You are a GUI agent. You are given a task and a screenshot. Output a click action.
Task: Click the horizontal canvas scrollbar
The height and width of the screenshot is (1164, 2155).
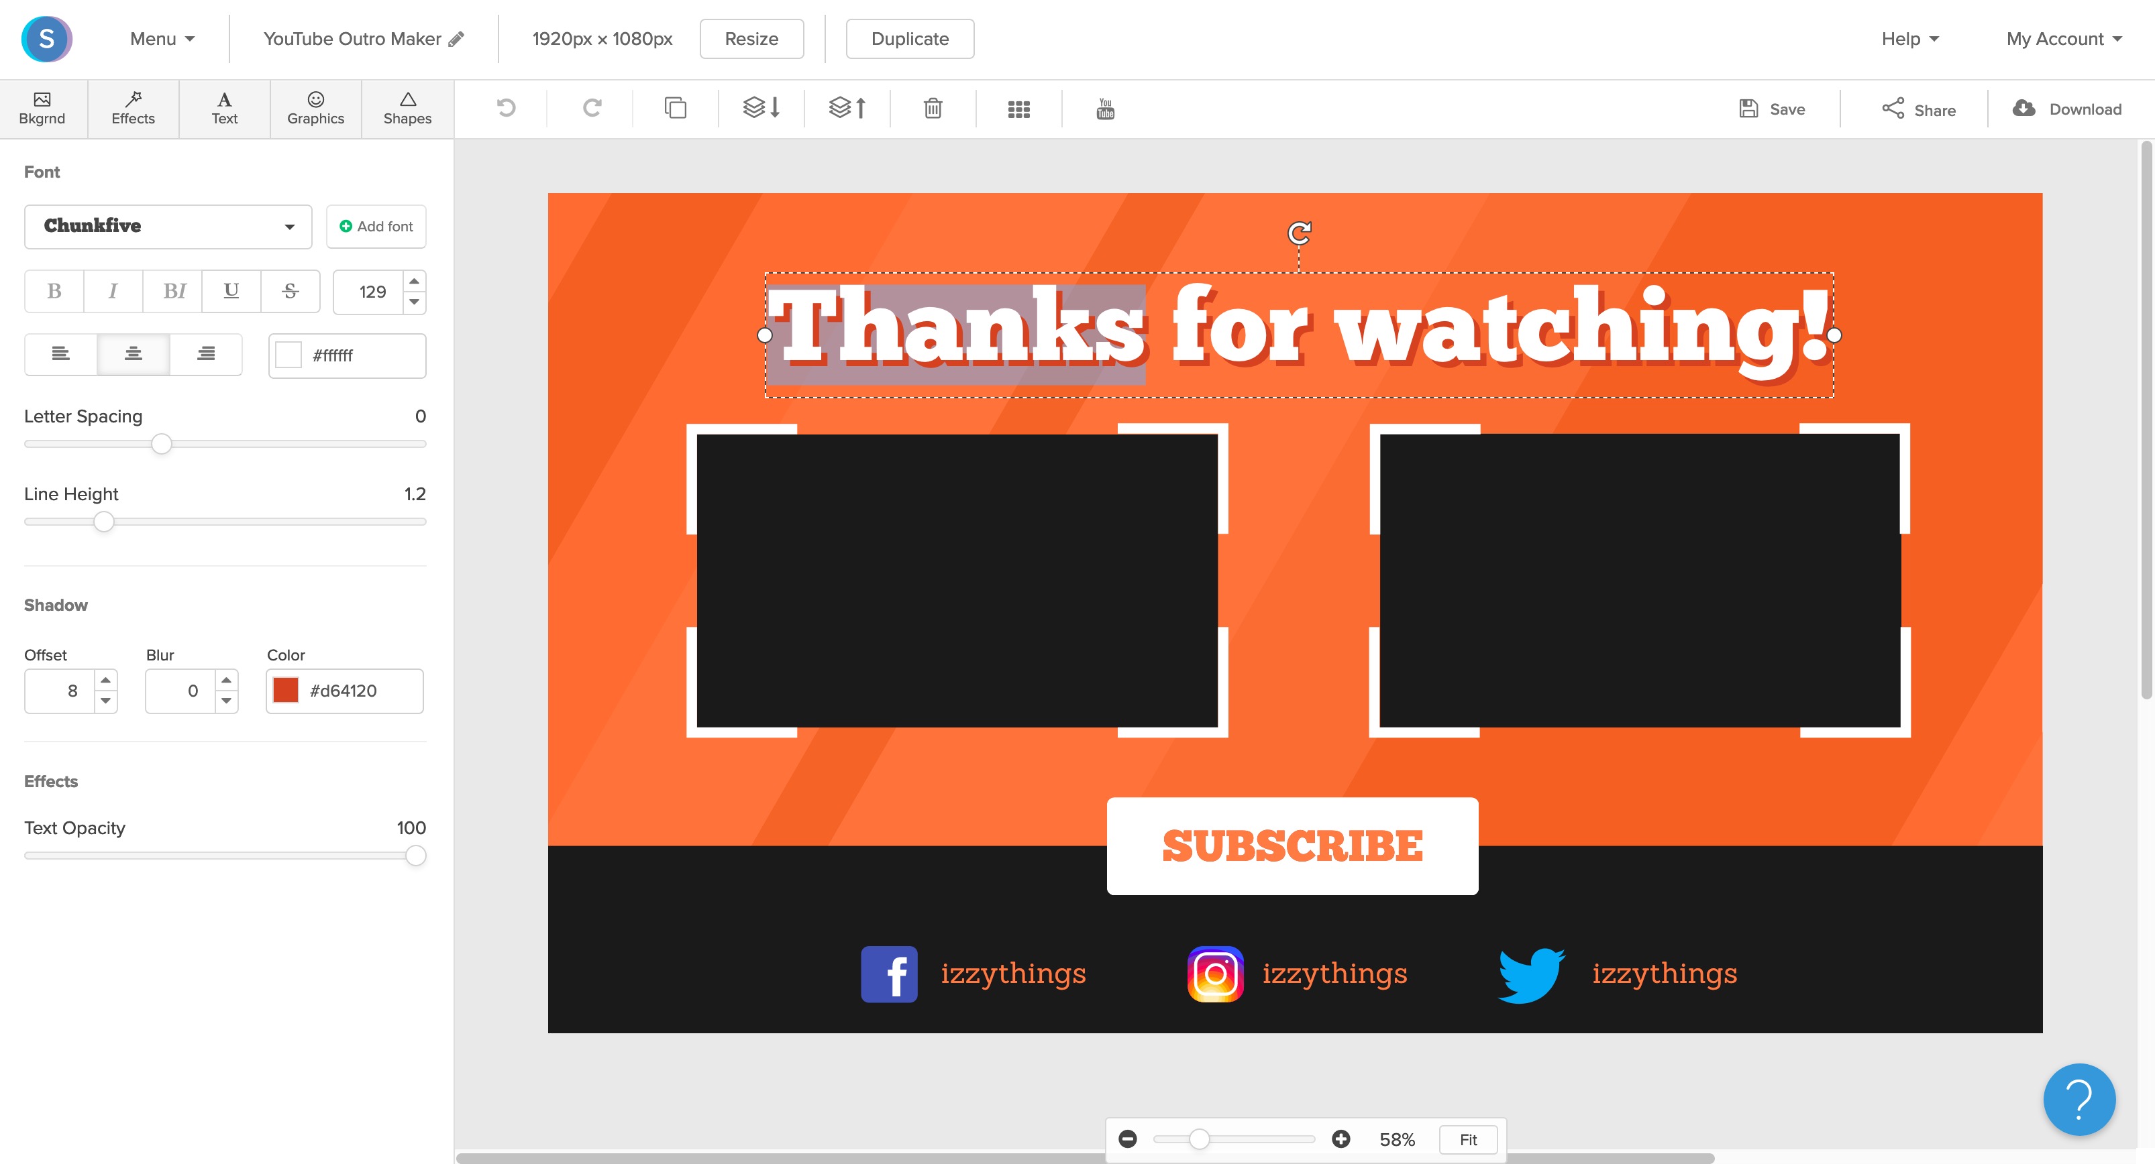1085,1158
